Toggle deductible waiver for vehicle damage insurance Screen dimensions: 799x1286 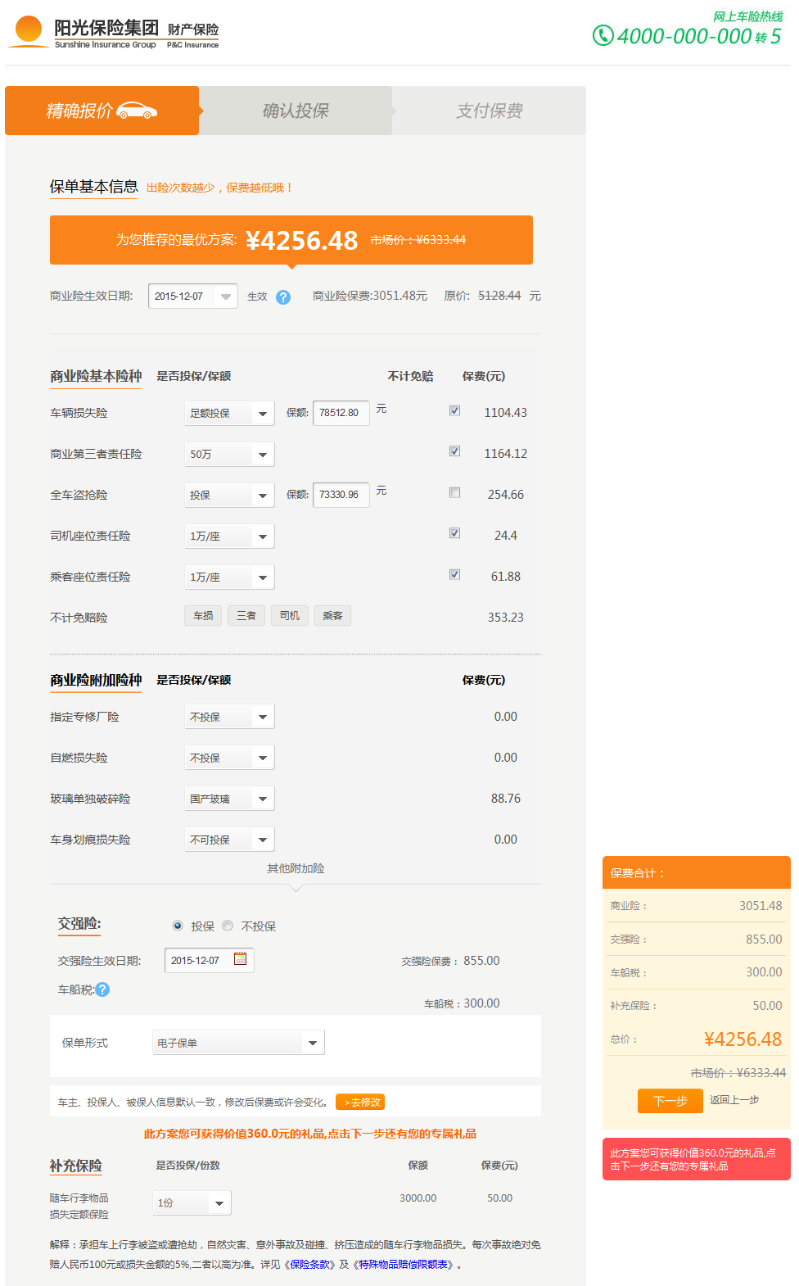(454, 411)
